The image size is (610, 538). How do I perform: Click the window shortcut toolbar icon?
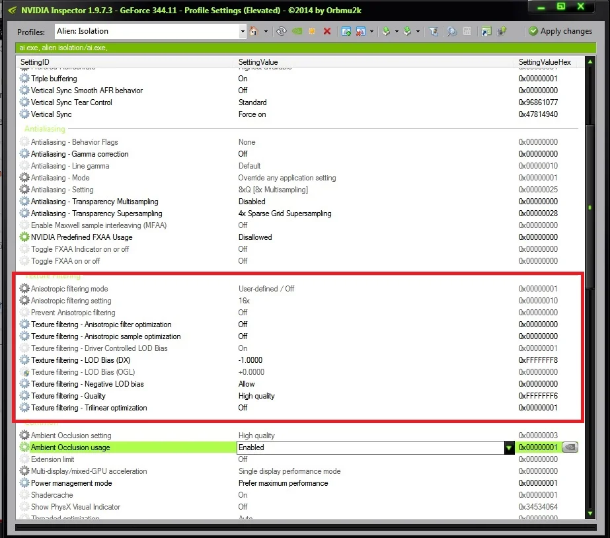coord(486,31)
